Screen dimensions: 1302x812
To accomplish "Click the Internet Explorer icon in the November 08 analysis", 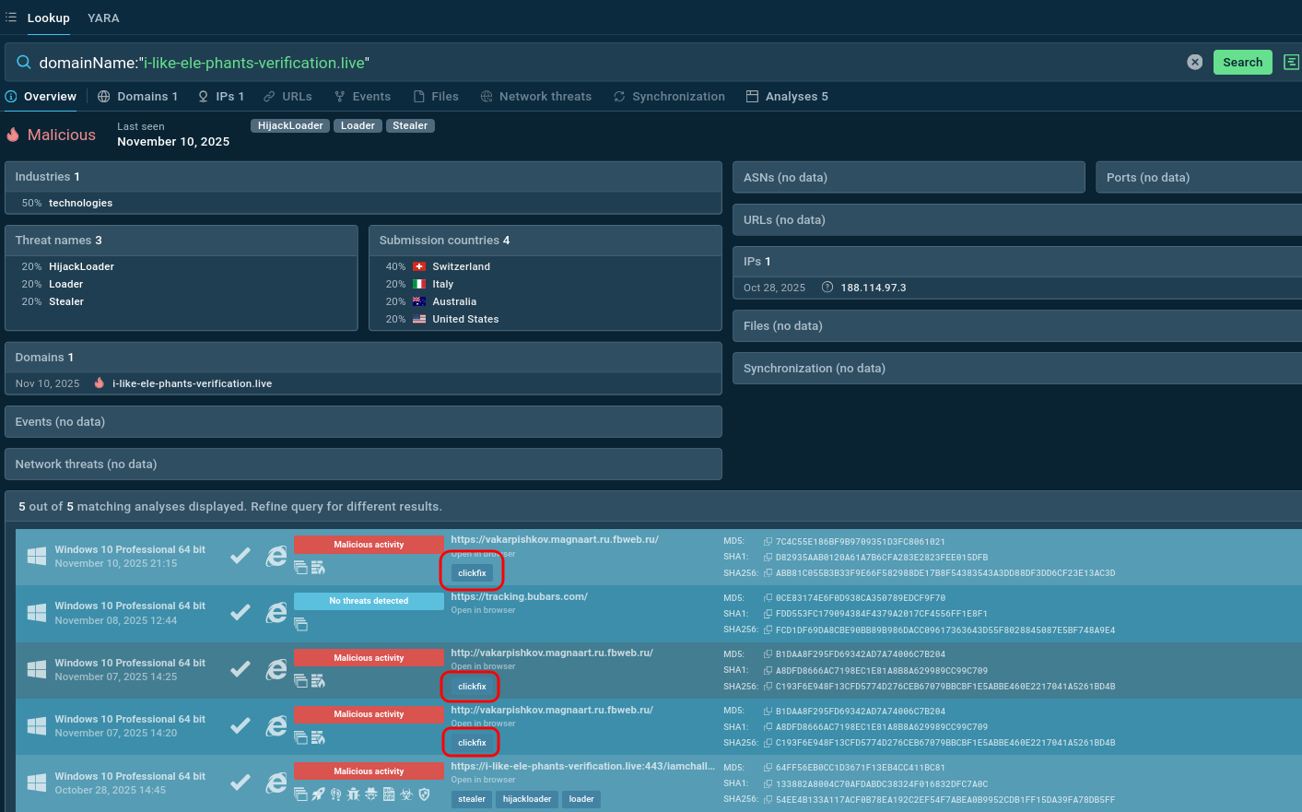I will 276,613.
